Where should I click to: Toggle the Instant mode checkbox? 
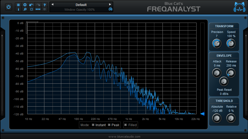pos(93,125)
